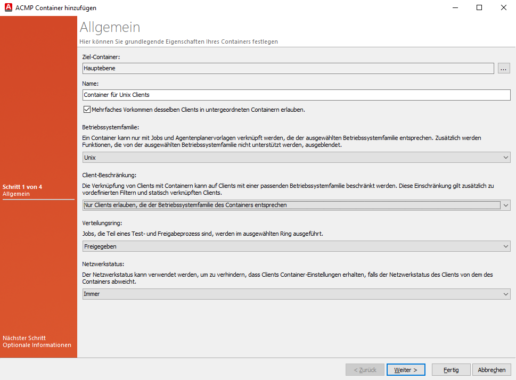Maximize the ACMP Container hinzufügen window
The height and width of the screenshot is (380, 516).
point(479,8)
